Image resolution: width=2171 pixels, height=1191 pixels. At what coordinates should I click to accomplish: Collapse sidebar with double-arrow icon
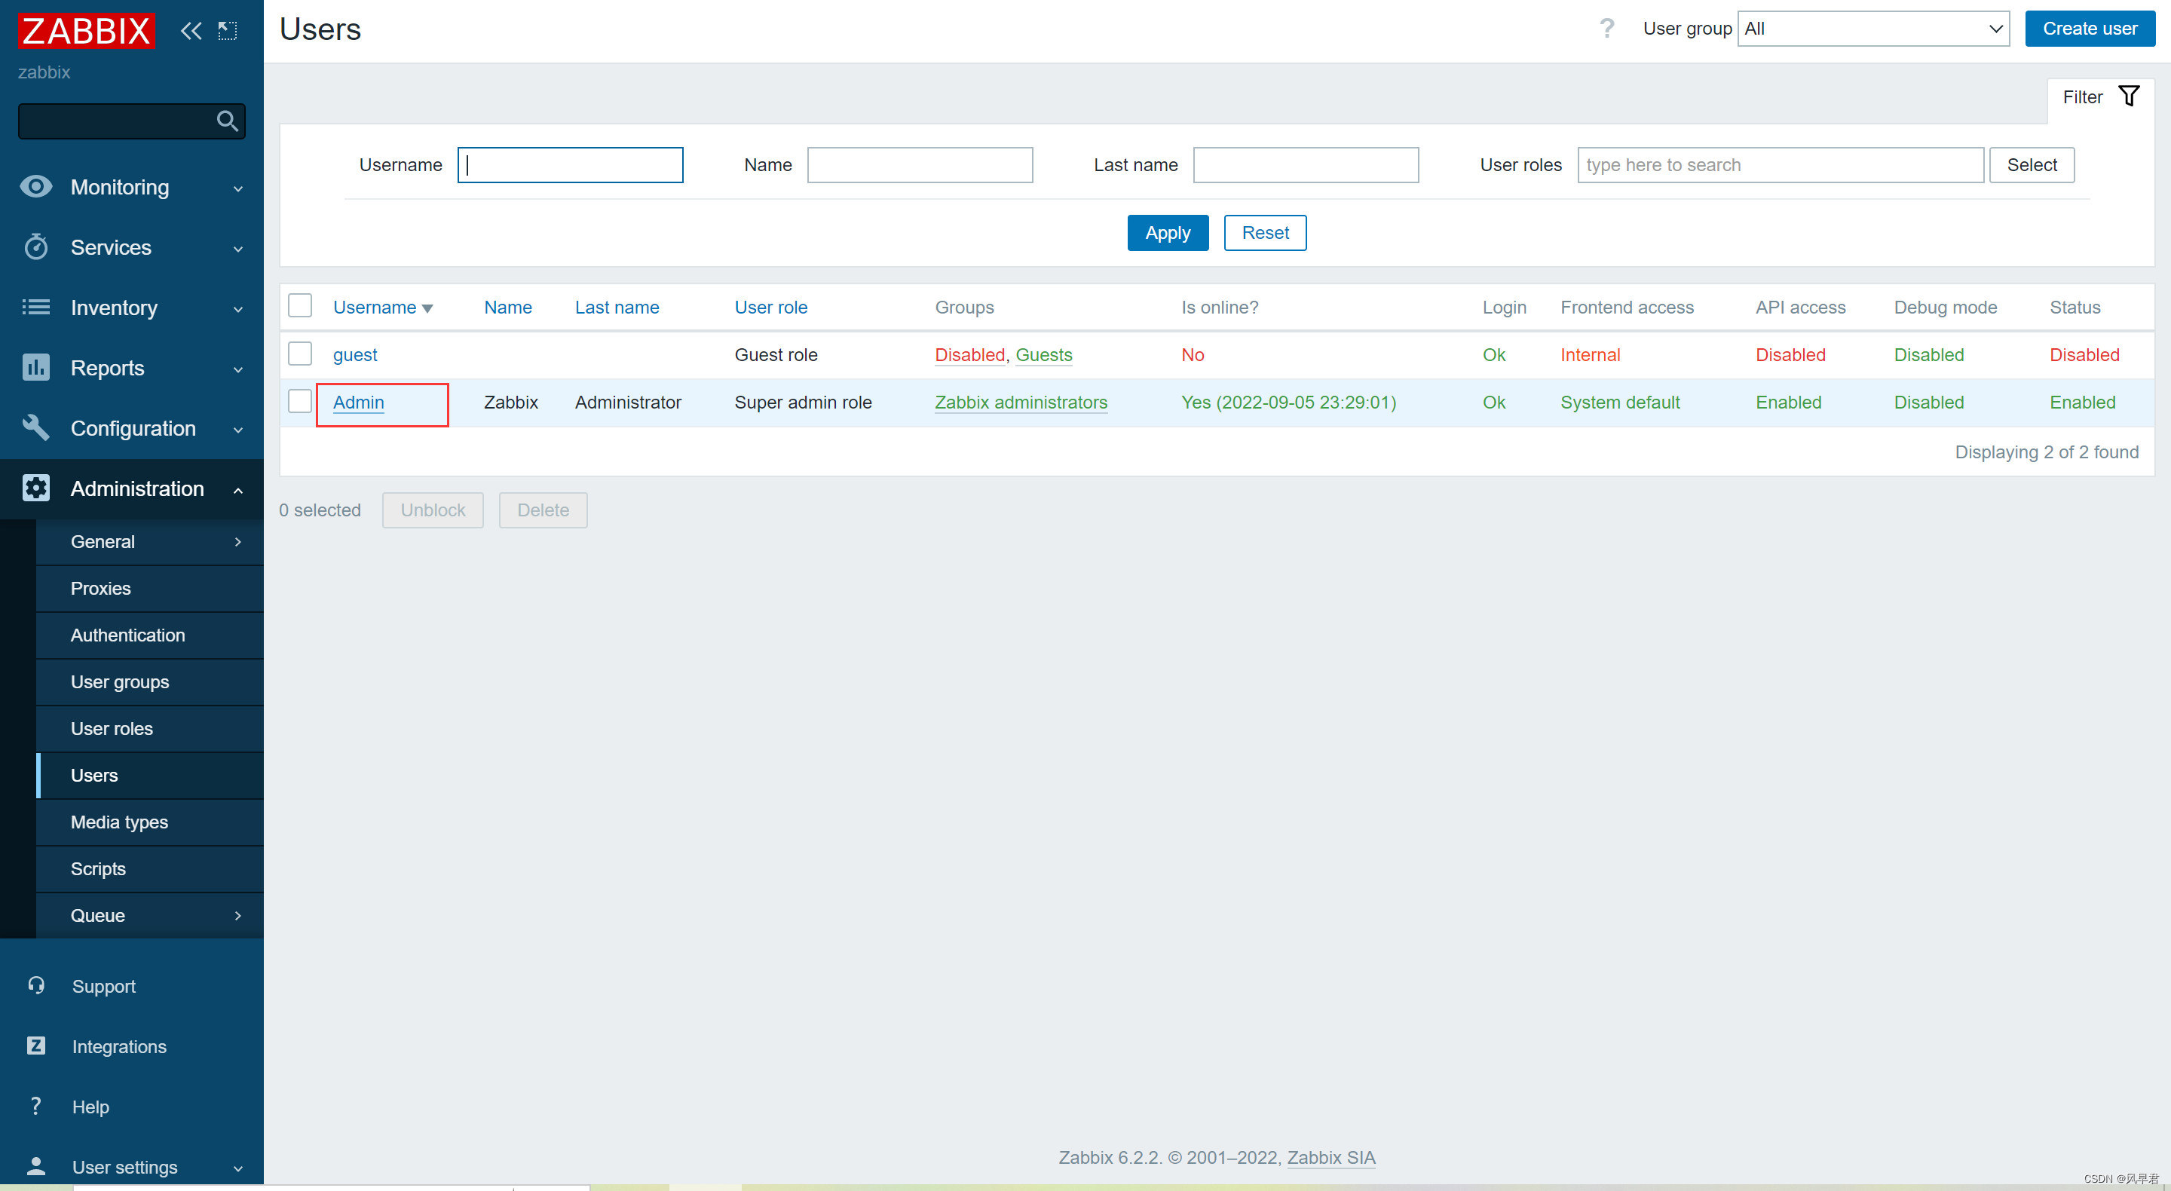click(191, 31)
